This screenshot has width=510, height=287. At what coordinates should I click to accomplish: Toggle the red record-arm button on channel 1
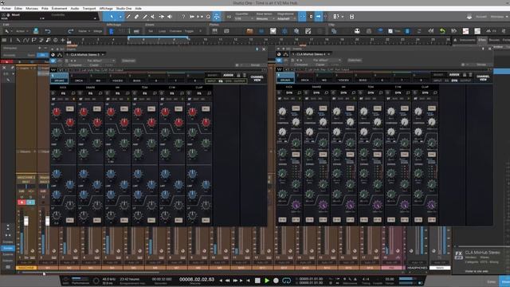22,202
